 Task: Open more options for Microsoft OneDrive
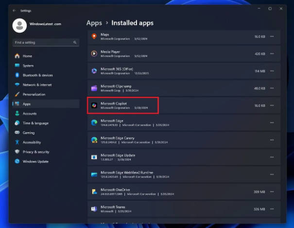point(272,192)
